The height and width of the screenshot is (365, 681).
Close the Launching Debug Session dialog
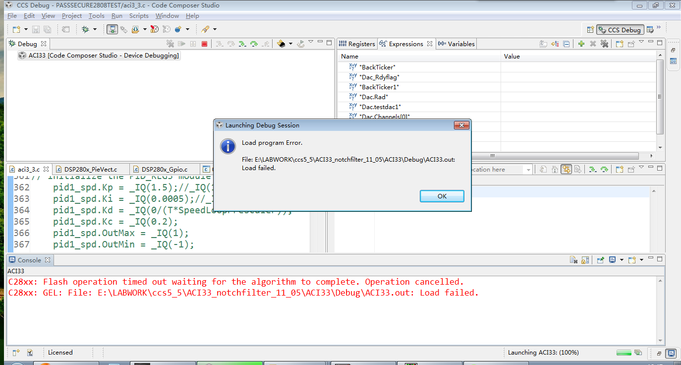[461, 125]
